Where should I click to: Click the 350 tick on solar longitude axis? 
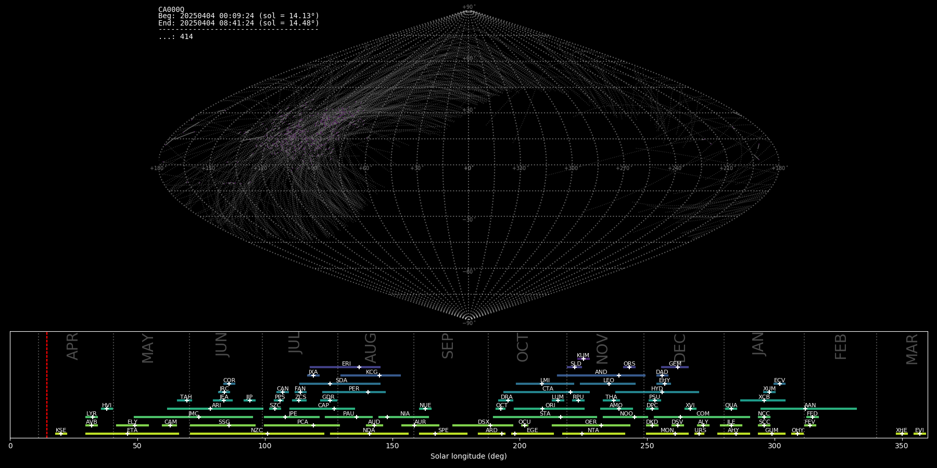coord(902,446)
